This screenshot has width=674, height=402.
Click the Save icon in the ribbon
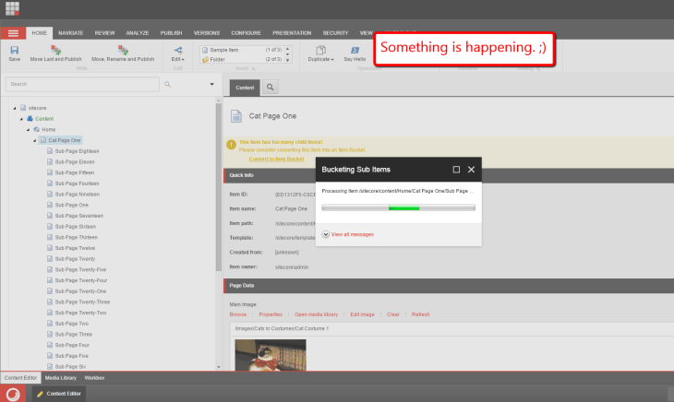coord(14,50)
